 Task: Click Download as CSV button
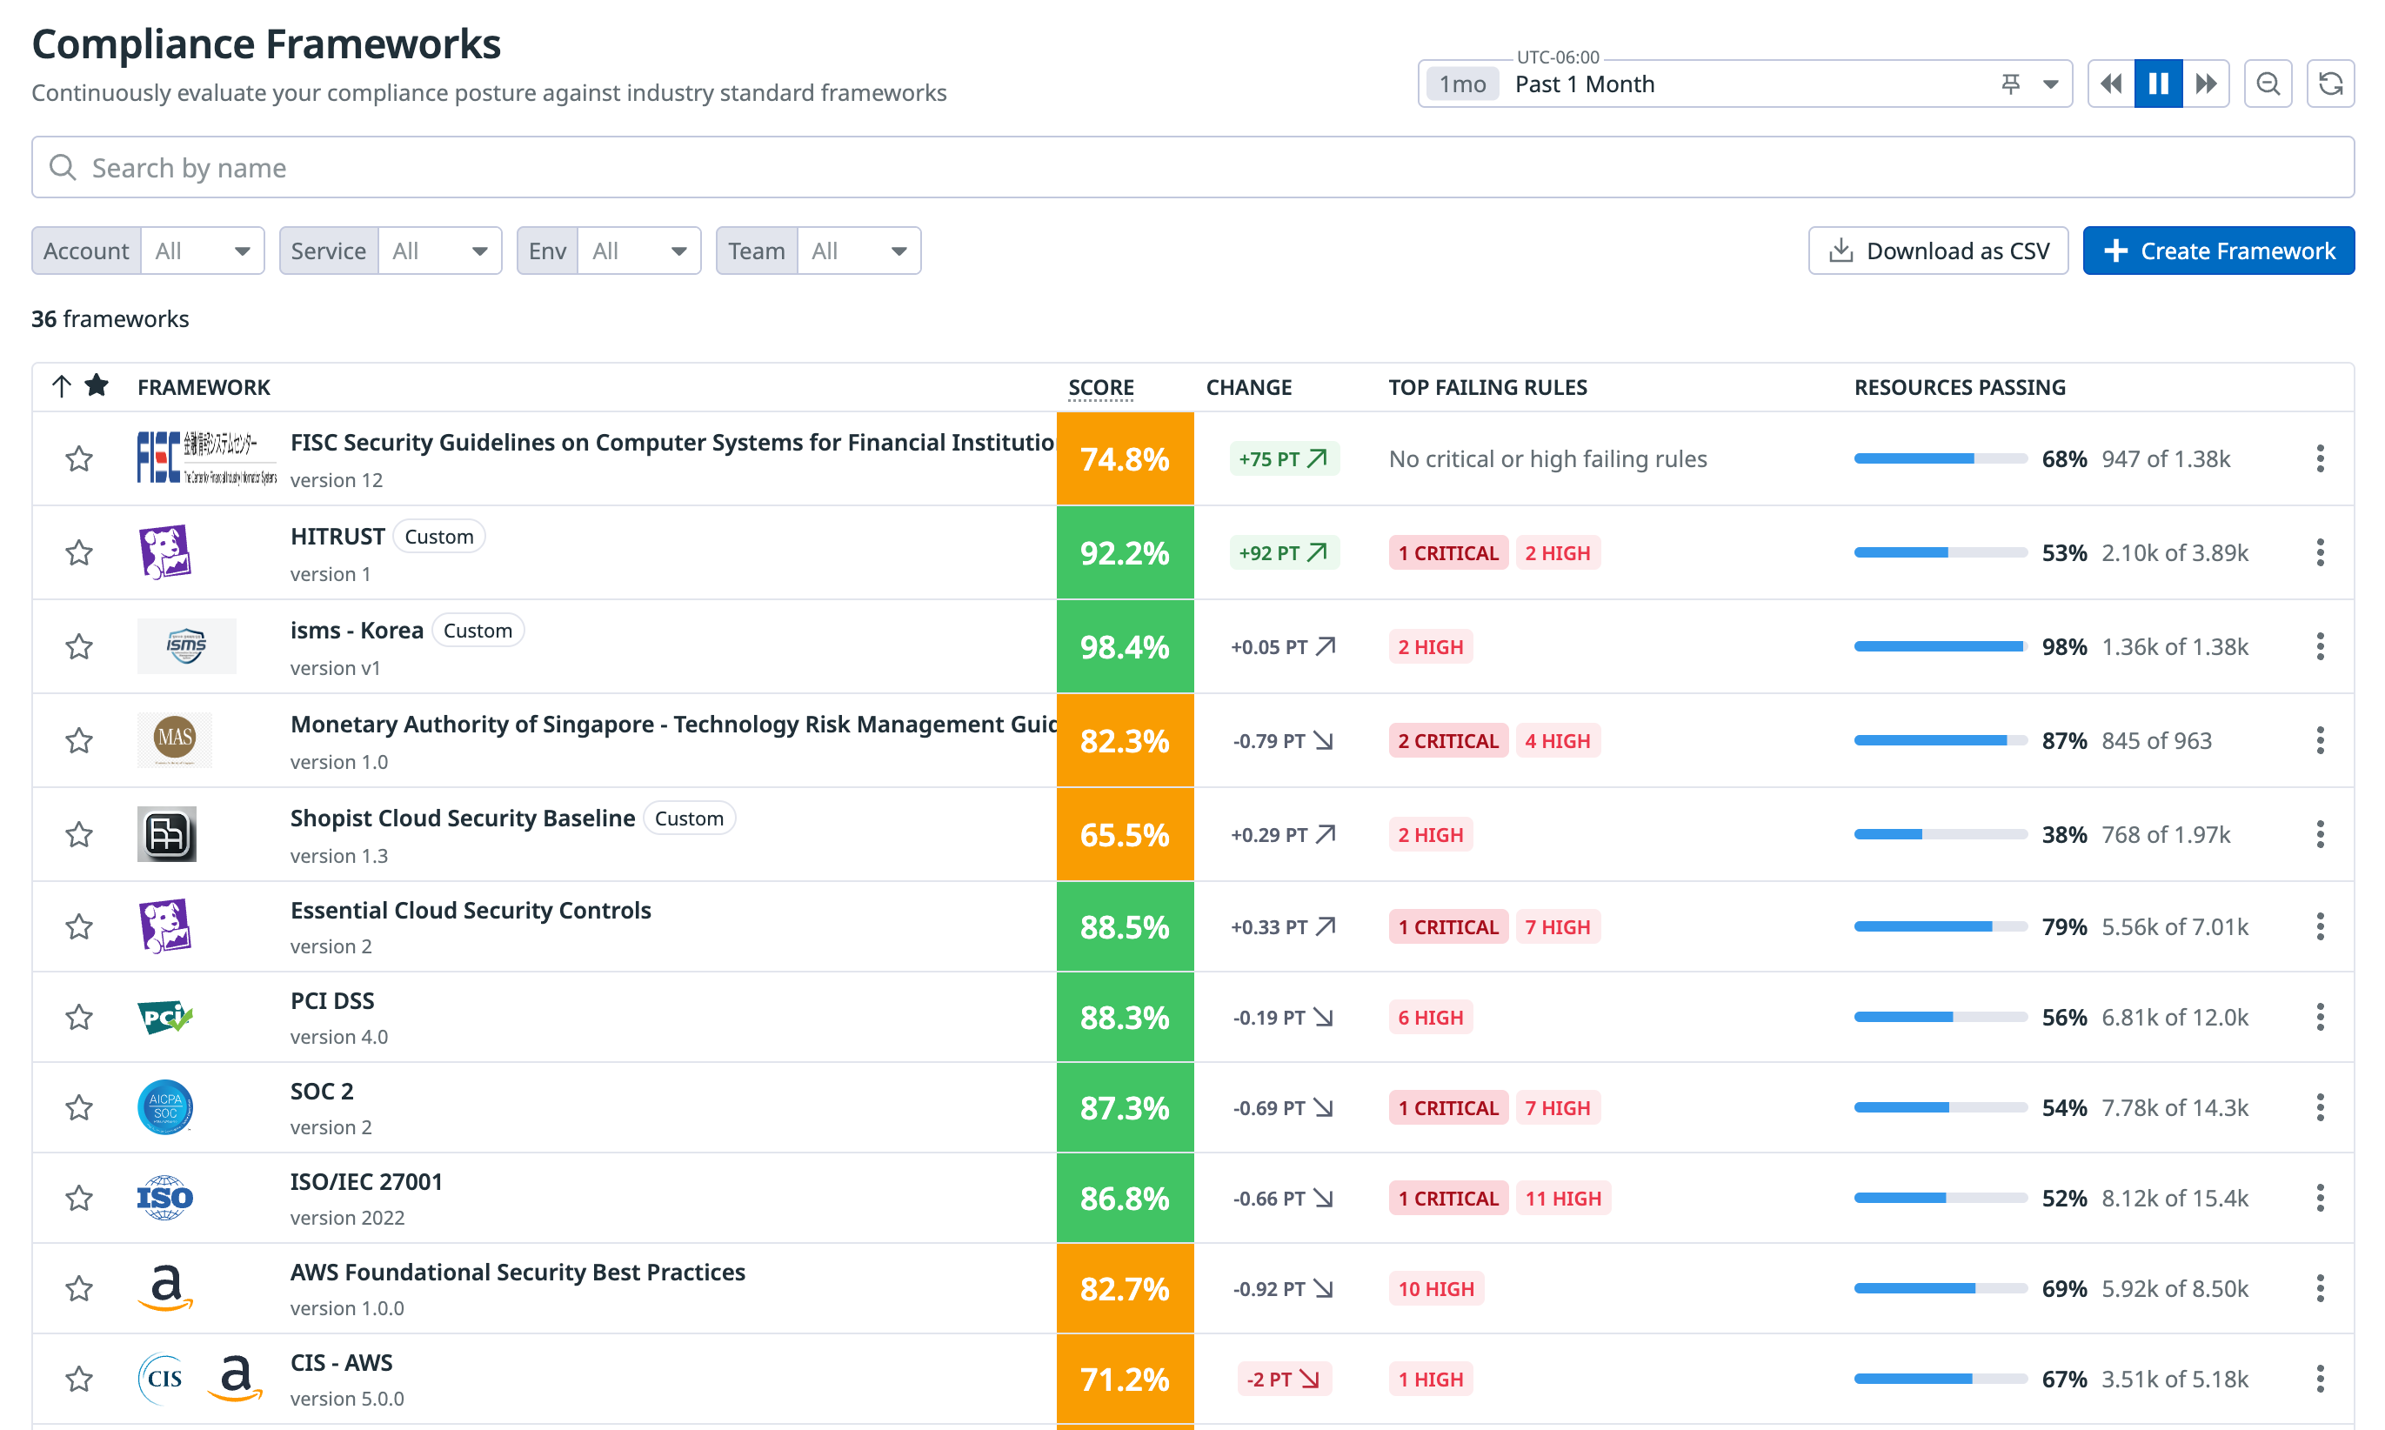[x=1938, y=251]
